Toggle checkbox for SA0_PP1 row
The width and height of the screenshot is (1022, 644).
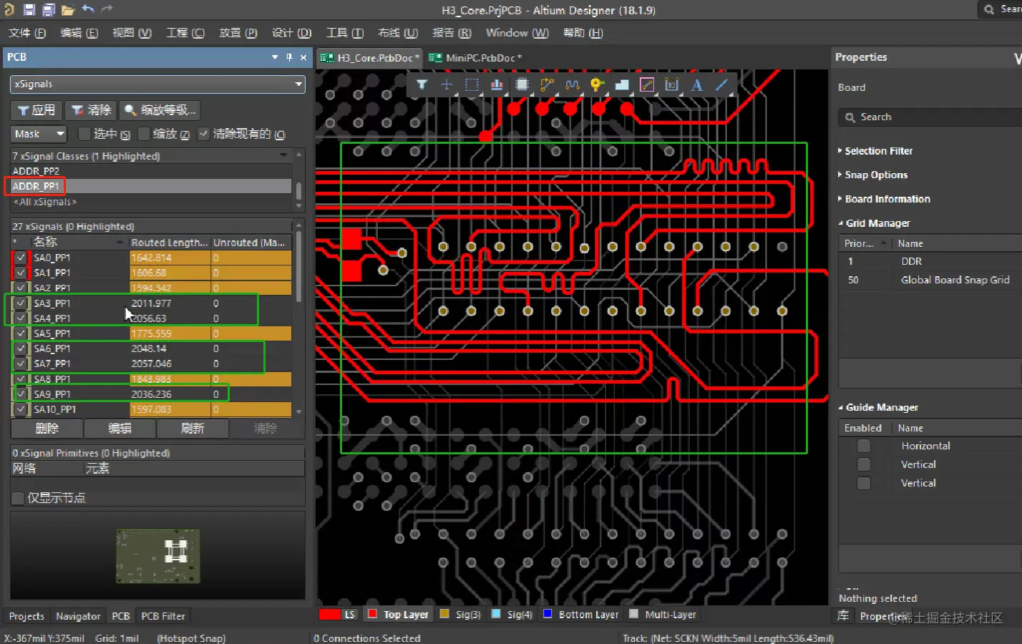21,258
